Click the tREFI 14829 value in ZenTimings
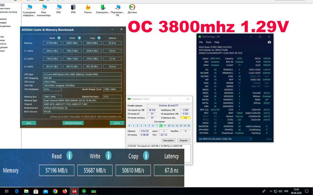This screenshot has height=195, width=313. tap(239, 113)
